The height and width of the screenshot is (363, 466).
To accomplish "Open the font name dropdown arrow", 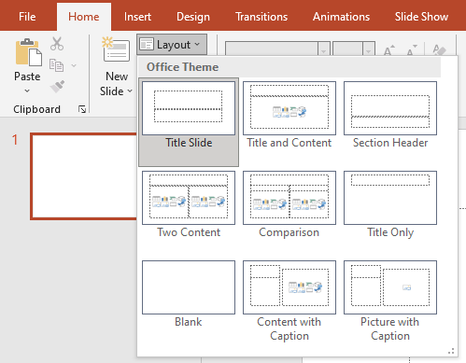I will 324,49.
